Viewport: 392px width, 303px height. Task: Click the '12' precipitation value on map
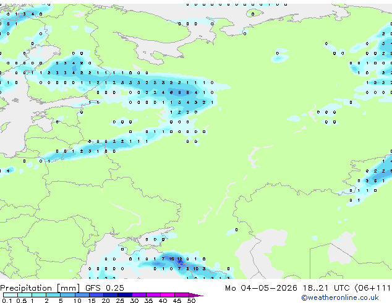point(179,259)
